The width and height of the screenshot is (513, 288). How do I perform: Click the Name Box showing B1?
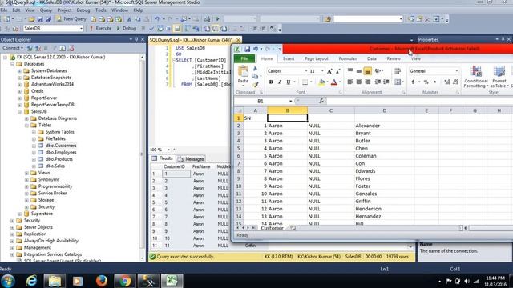[x=261, y=101]
